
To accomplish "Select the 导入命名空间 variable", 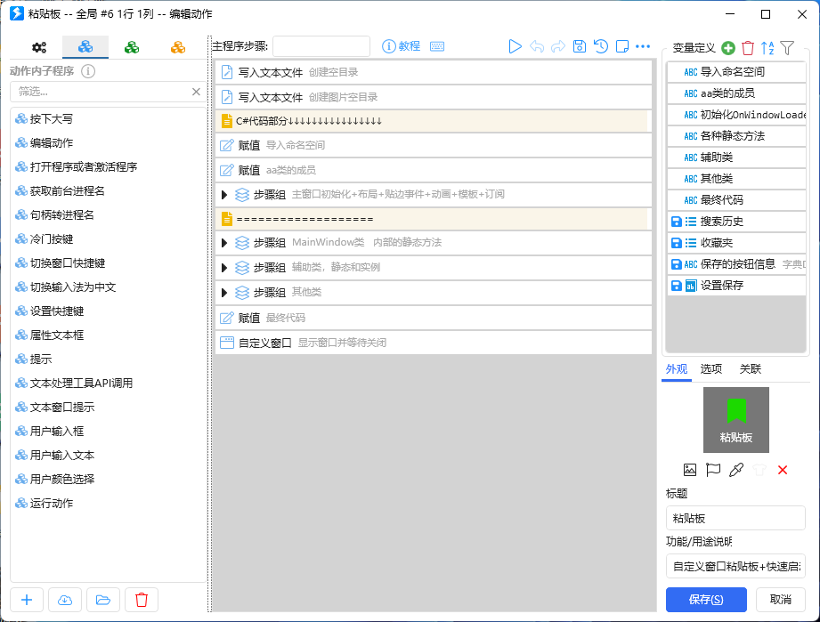I will pyautogui.click(x=736, y=72).
